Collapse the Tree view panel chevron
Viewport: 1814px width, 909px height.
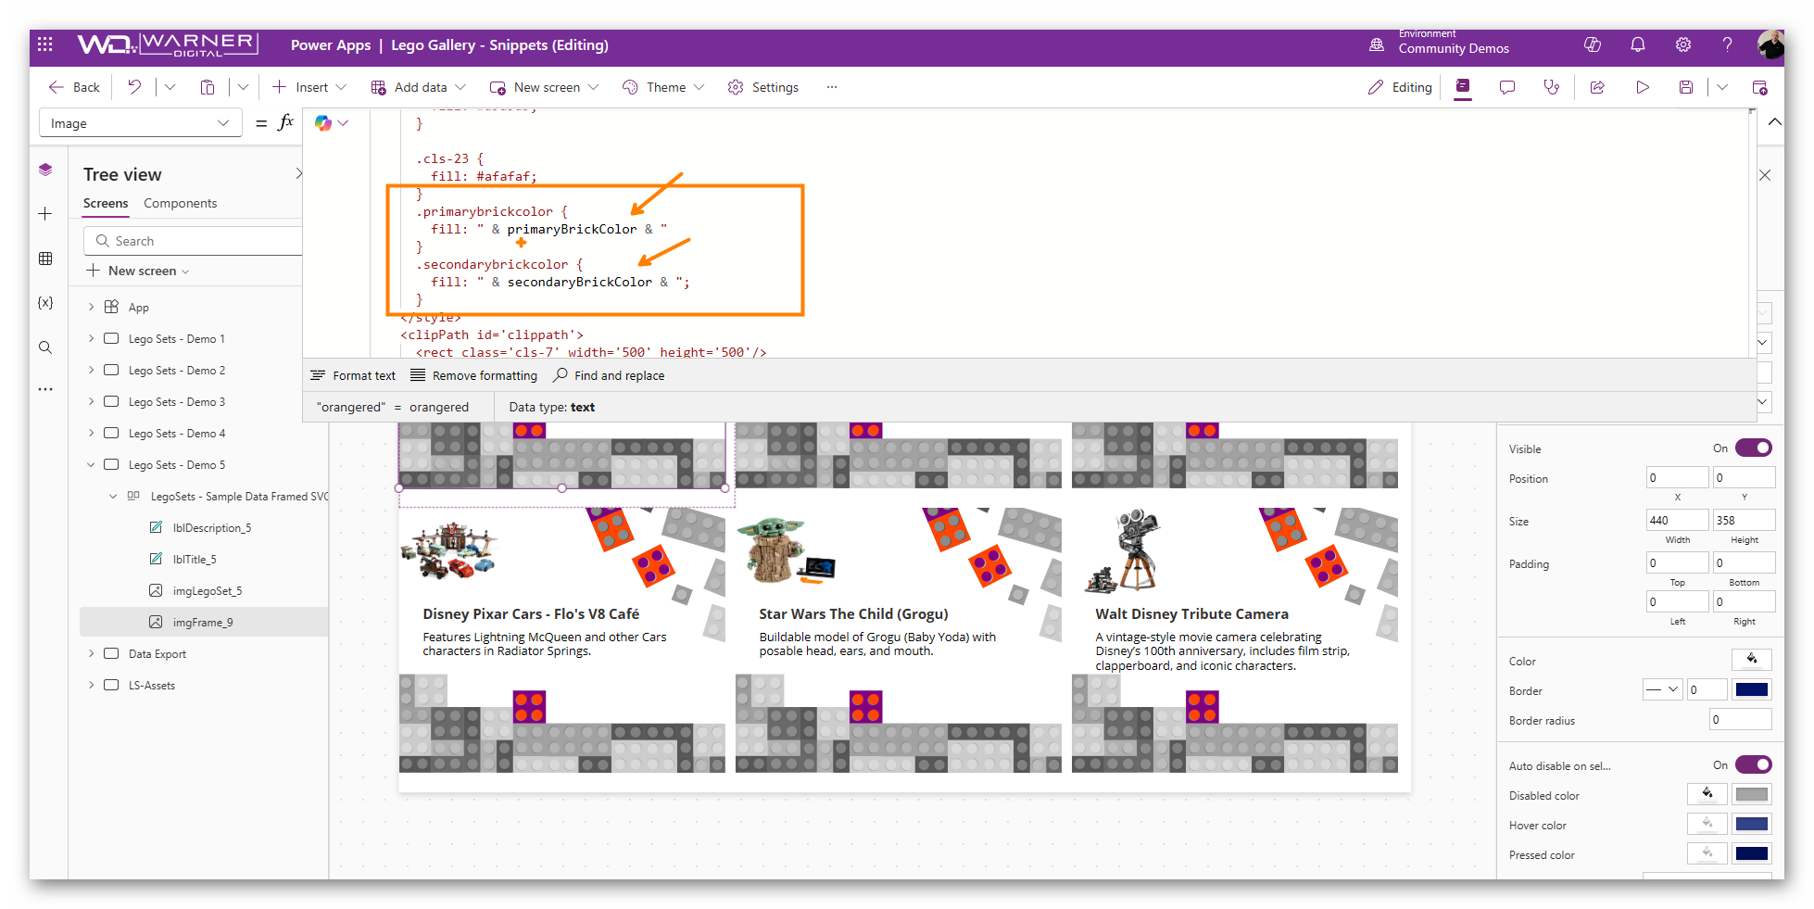point(298,174)
